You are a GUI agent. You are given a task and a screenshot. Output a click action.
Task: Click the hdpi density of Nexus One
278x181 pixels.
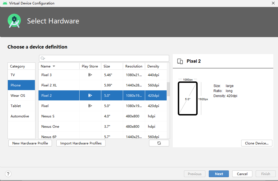point(156,126)
